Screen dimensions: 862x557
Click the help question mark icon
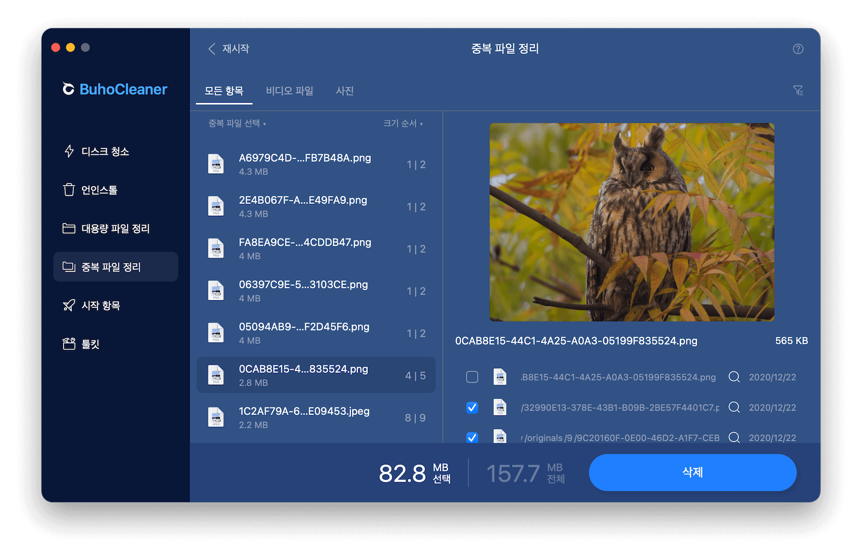pos(798,49)
